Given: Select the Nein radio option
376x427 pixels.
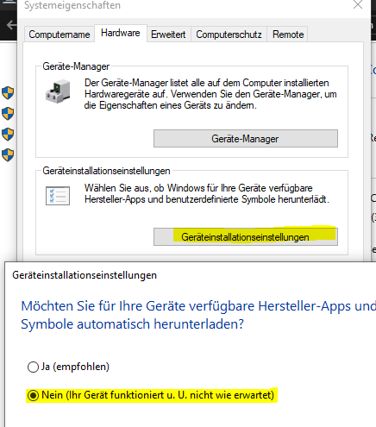Looking at the screenshot, I should [33, 396].
